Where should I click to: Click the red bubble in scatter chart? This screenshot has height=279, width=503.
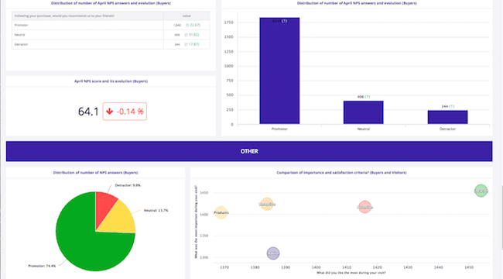364,208
